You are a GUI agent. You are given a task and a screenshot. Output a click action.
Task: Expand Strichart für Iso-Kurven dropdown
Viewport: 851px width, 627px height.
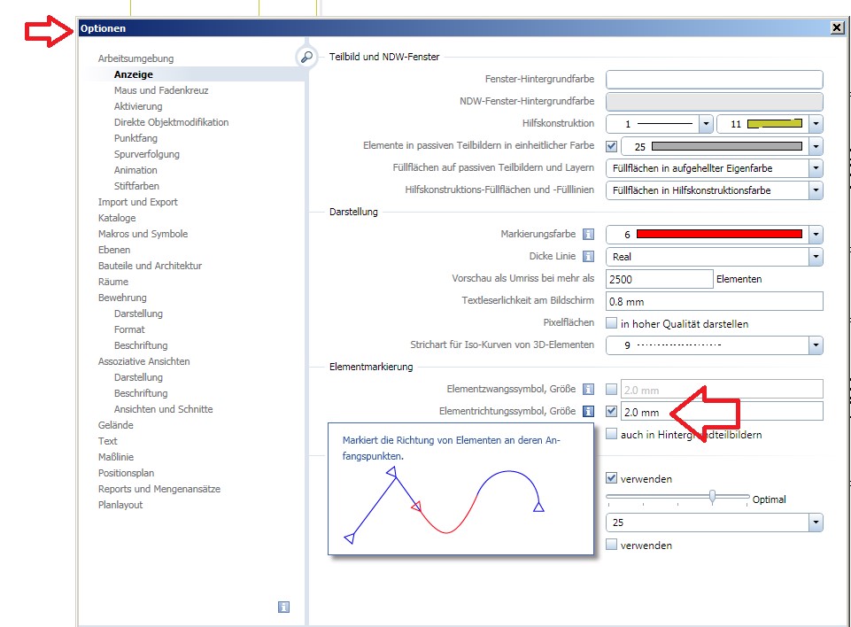click(x=815, y=345)
